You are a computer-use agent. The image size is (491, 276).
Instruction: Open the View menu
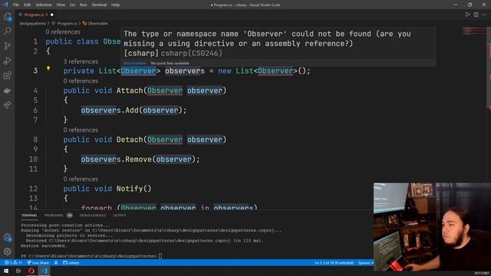point(61,5)
